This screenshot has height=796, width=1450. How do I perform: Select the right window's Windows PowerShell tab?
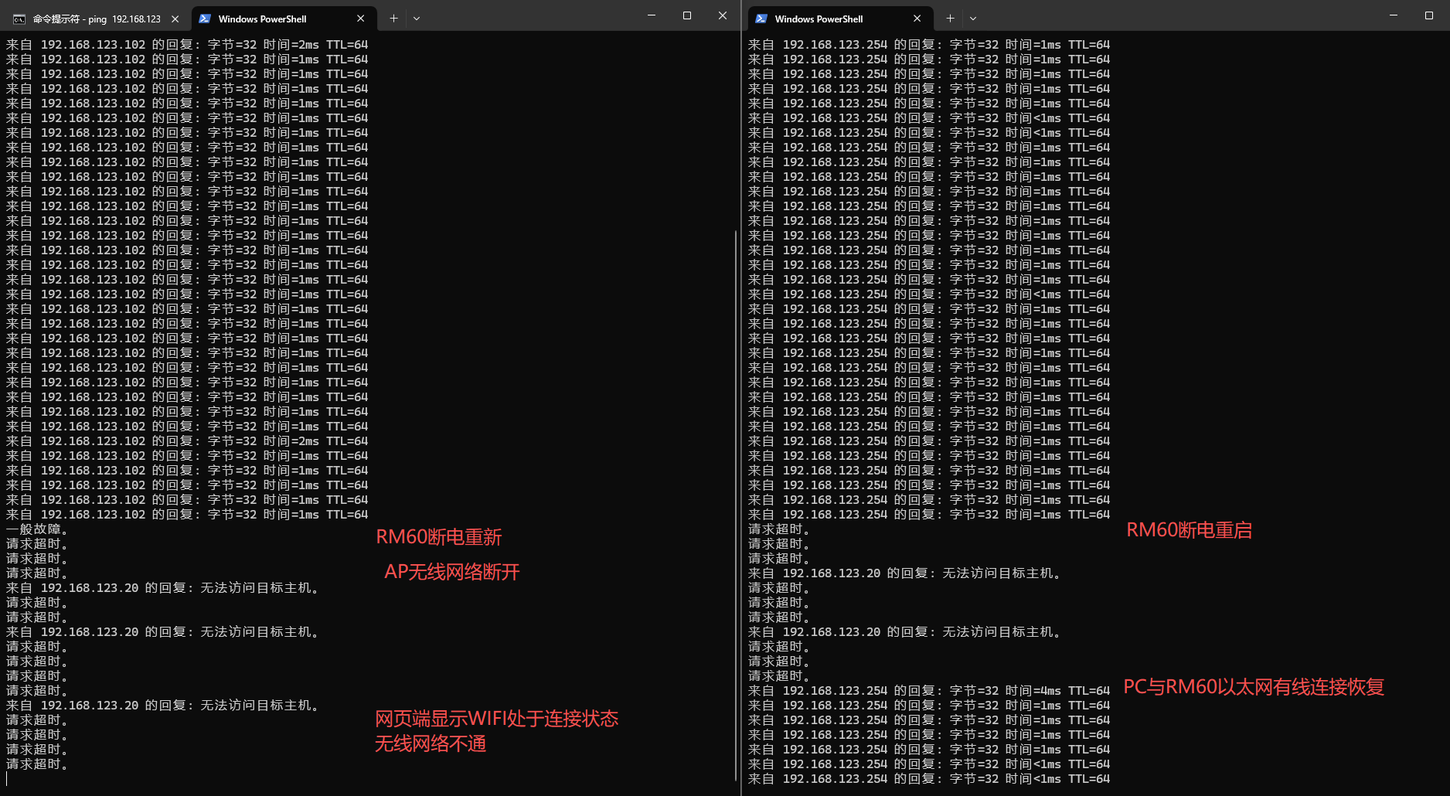click(x=819, y=19)
